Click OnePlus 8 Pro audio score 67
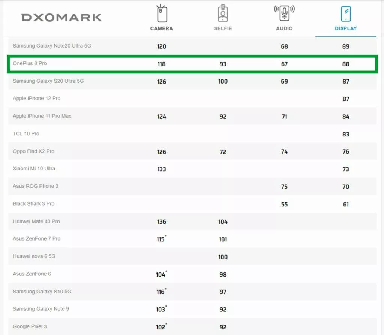Viewport: 384px width, 335px height. 284,64
